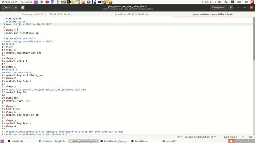Save the file with Enregistrer

(218, 8)
